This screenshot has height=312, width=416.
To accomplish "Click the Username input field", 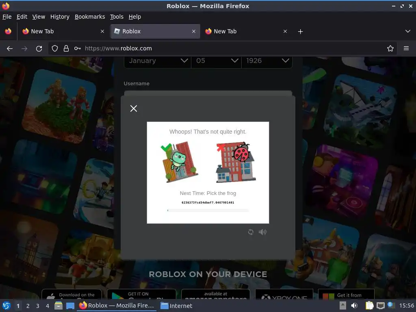I will 208,93.
